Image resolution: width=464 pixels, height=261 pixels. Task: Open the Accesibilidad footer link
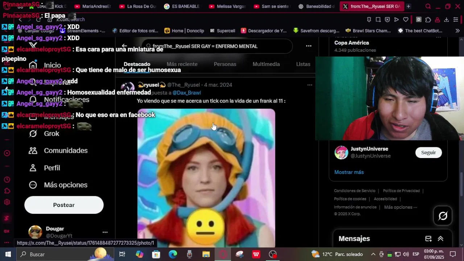pos(385,199)
